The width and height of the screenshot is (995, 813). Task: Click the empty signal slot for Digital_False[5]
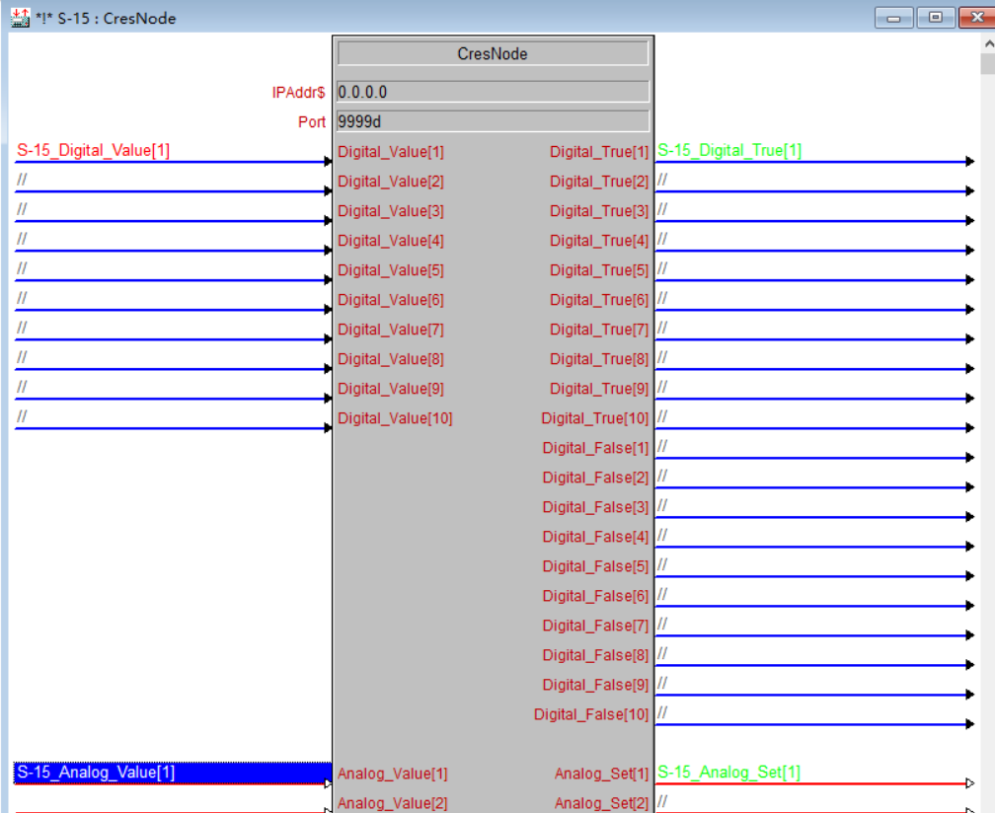click(813, 565)
